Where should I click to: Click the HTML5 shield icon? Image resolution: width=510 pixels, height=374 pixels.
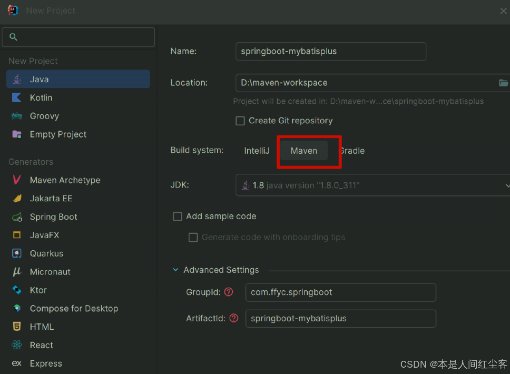click(16, 326)
